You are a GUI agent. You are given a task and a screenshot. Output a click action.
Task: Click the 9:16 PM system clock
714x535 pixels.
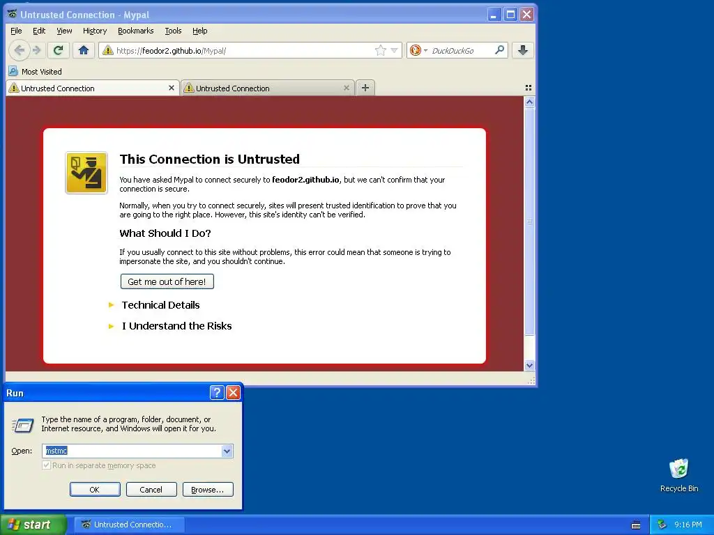(688, 525)
